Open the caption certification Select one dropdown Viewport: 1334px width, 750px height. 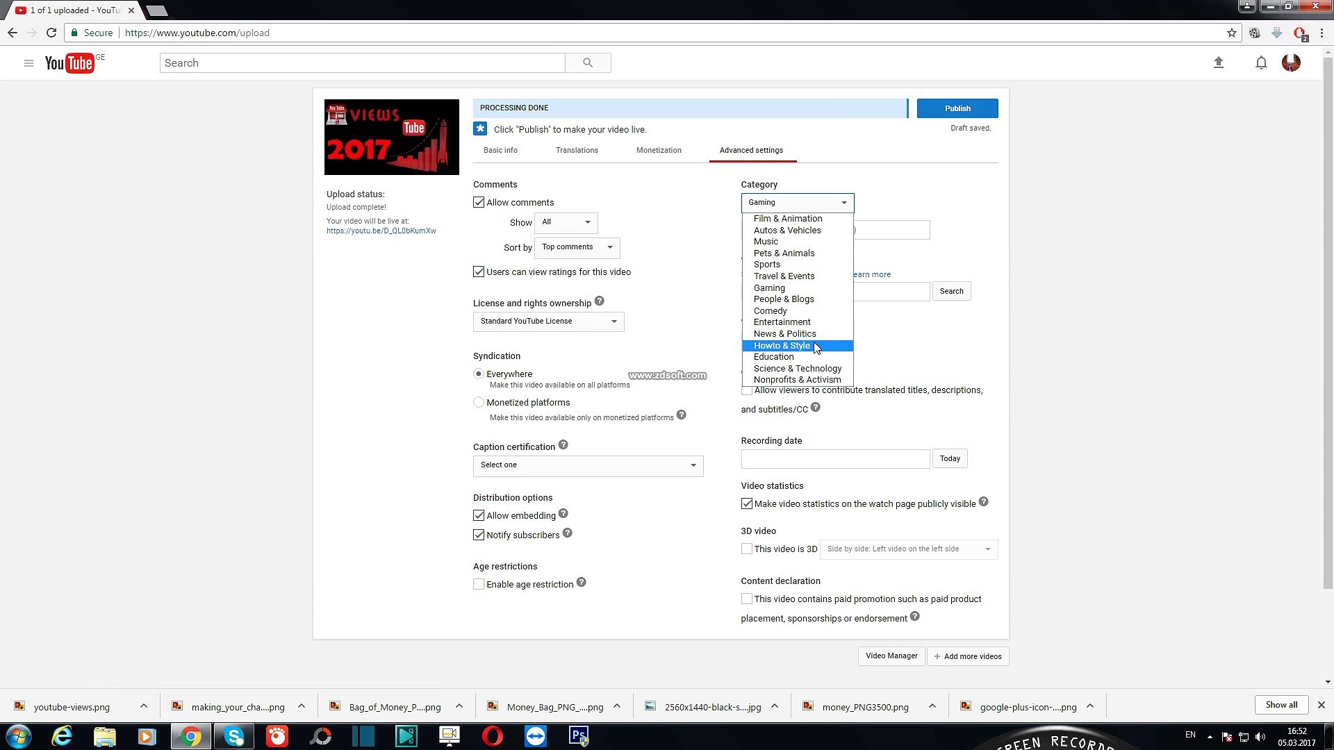point(587,465)
